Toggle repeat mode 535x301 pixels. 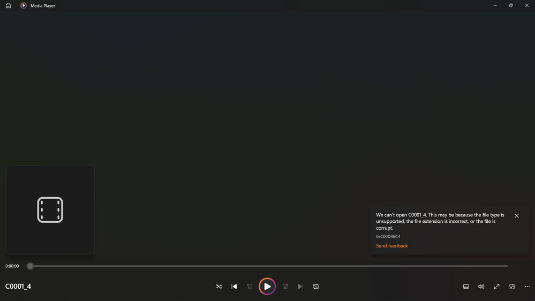coord(315,287)
